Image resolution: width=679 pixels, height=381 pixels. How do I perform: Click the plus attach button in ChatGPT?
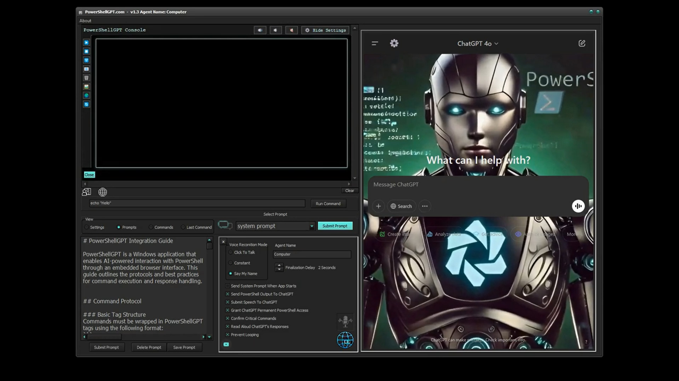(x=378, y=206)
